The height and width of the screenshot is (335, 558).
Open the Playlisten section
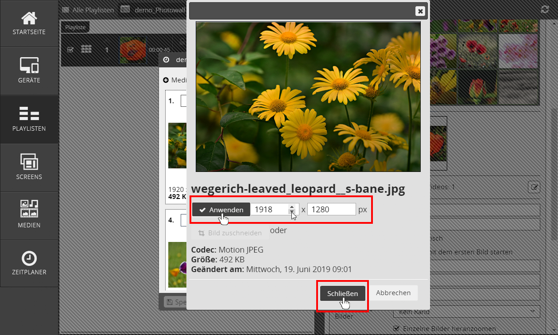(29, 119)
